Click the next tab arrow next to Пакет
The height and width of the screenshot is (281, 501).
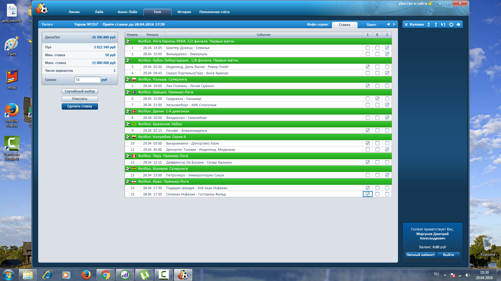pos(394,24)
